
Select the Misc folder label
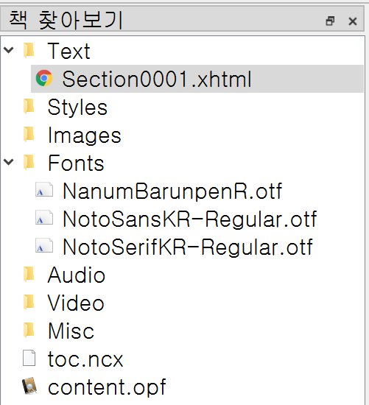coord(71,331)
